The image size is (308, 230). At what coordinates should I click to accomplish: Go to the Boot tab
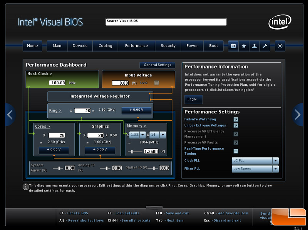tap(214, 46)
